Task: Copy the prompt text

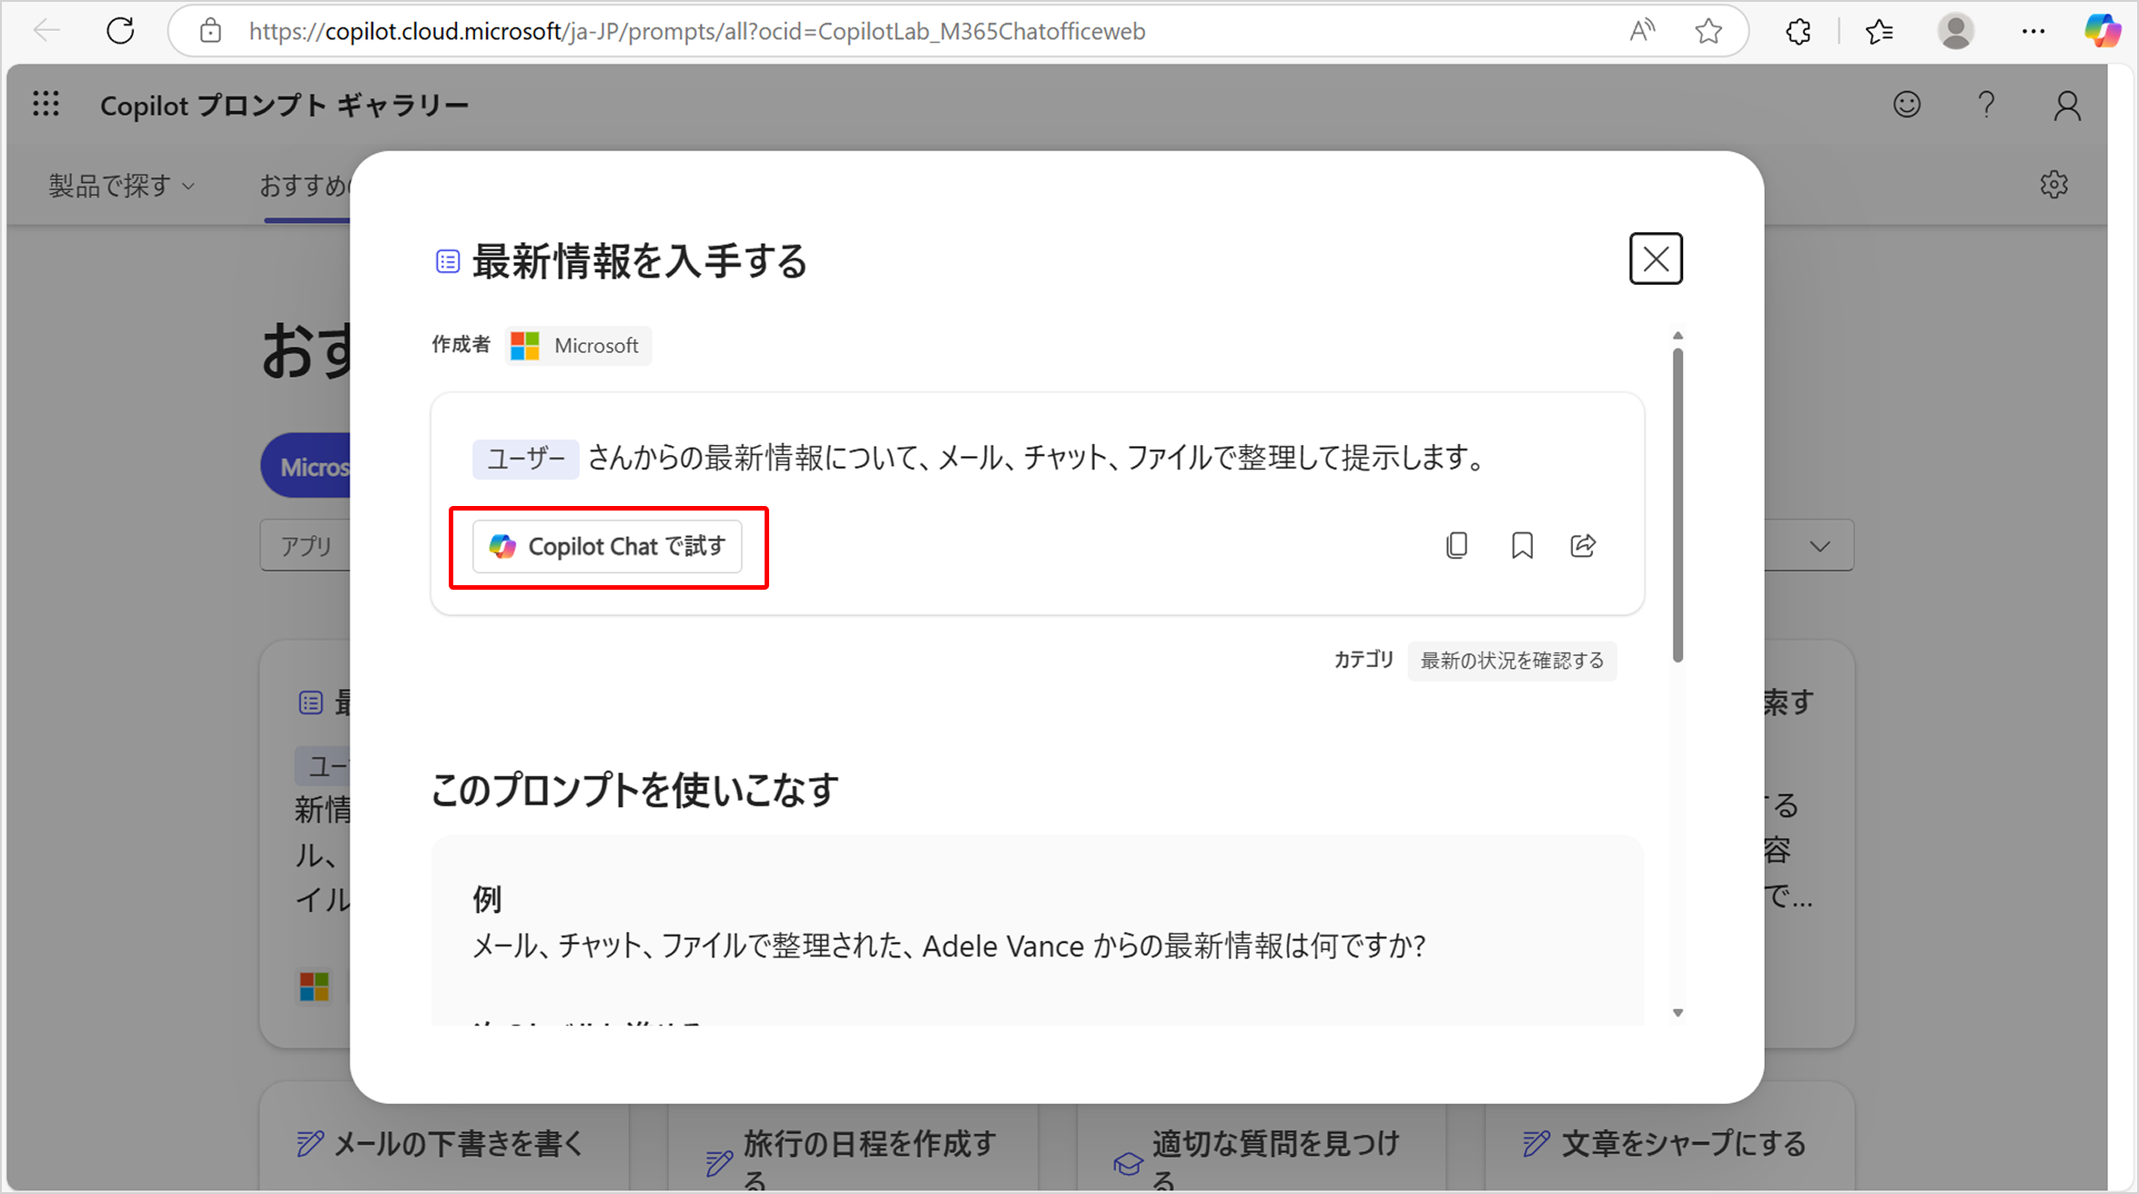Action: [x=1457, y=545]
